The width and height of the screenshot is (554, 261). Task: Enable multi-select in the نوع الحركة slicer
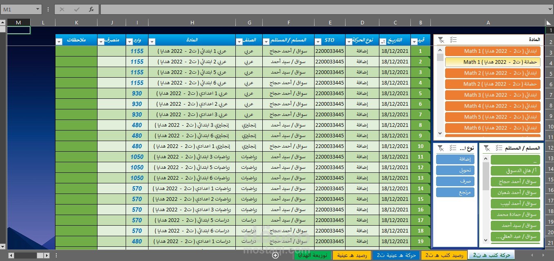click(453, 148)
